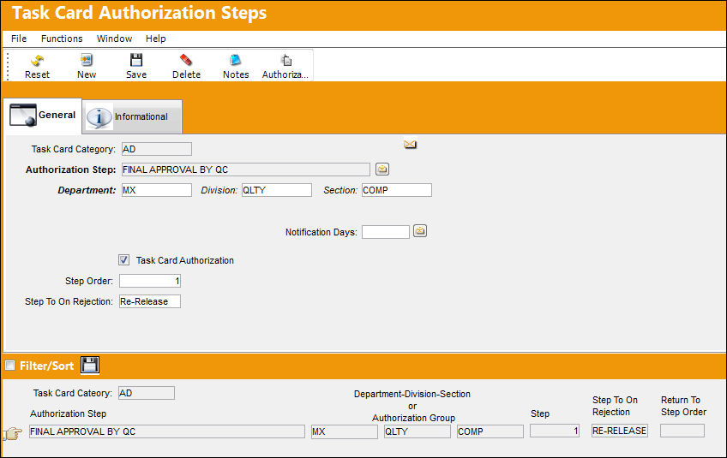
Task: Click the QLTY cell in the list row
Action: click(x=418, y=431)
